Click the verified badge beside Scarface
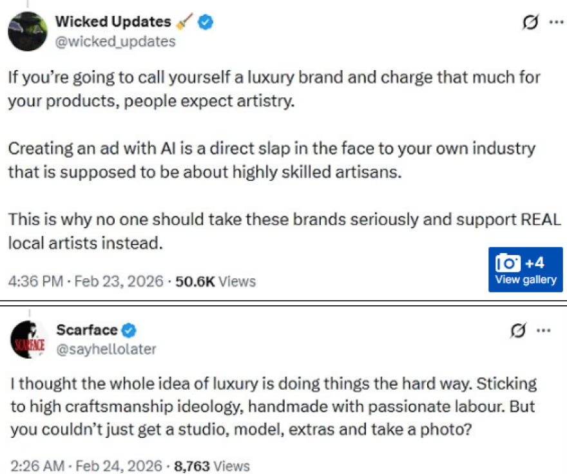The image size is (567, 474). tap(129, 331)
